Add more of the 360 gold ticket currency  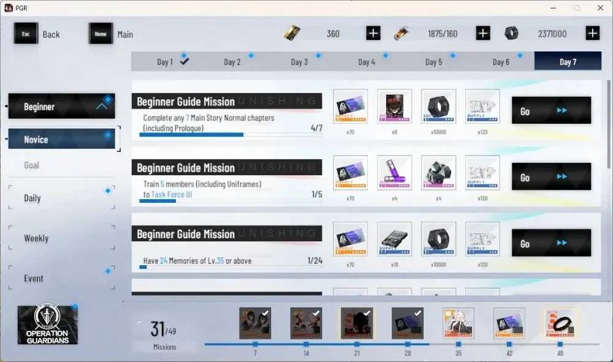pos(373,33)
